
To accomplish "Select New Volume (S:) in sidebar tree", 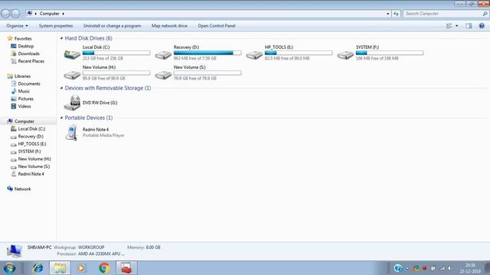I will (34, 167).
